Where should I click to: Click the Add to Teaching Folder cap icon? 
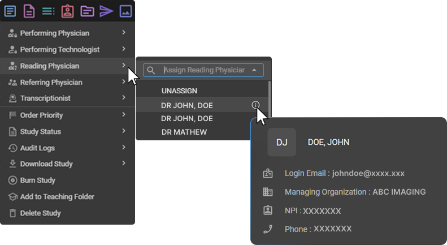[12, 197]
